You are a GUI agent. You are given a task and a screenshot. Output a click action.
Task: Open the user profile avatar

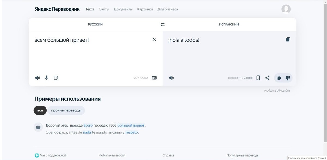286,9
